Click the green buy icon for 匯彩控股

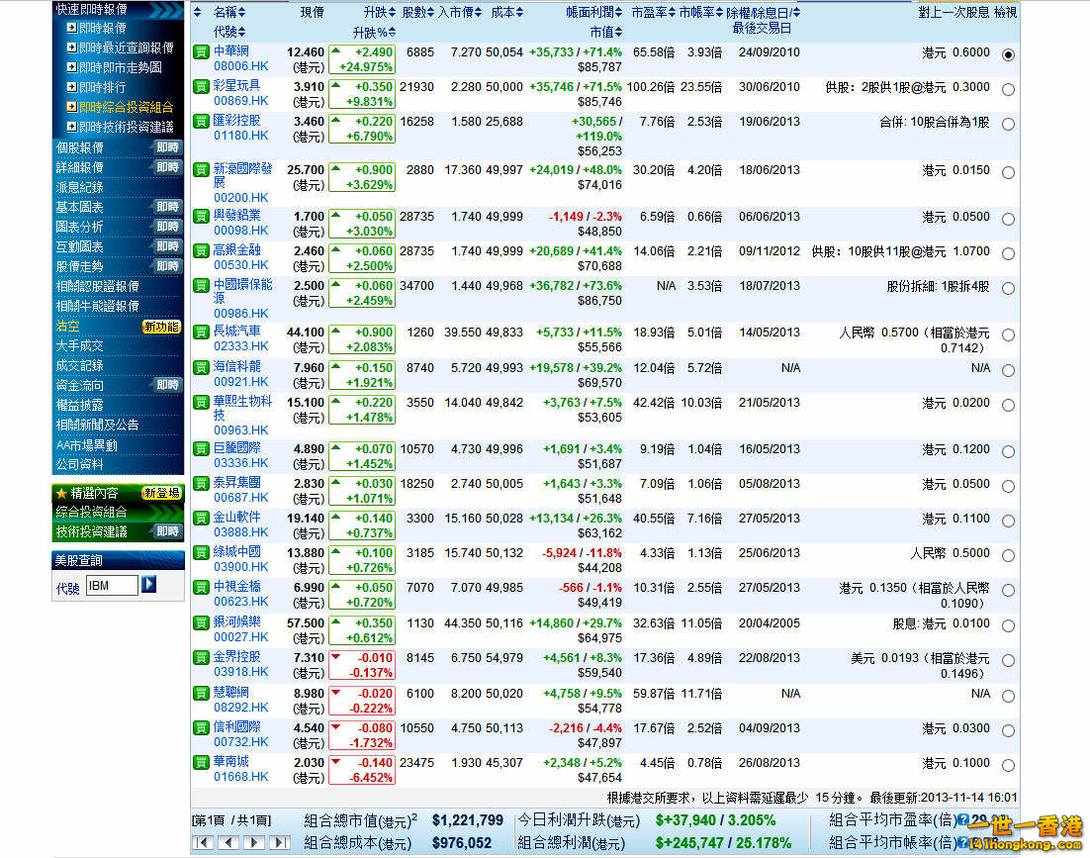(201, 121)
